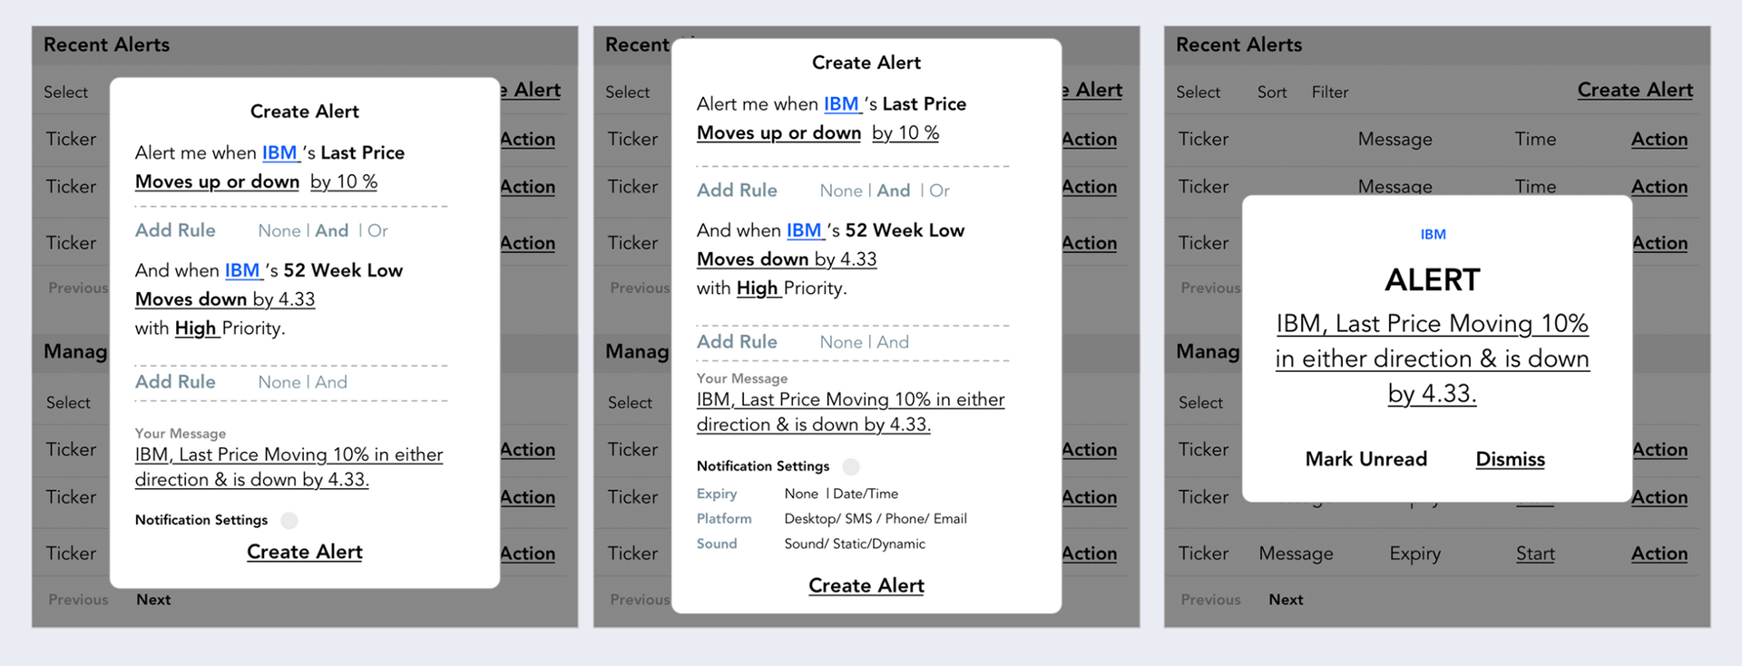This screenshot has width=1742, height=666.
Task: Open IBM ticker link before 52 Week Low, left dialog
Action: coord(243,270)
